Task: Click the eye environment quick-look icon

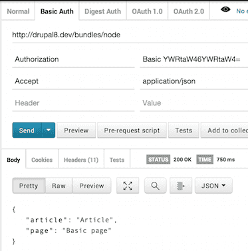Action: point(225,9)
